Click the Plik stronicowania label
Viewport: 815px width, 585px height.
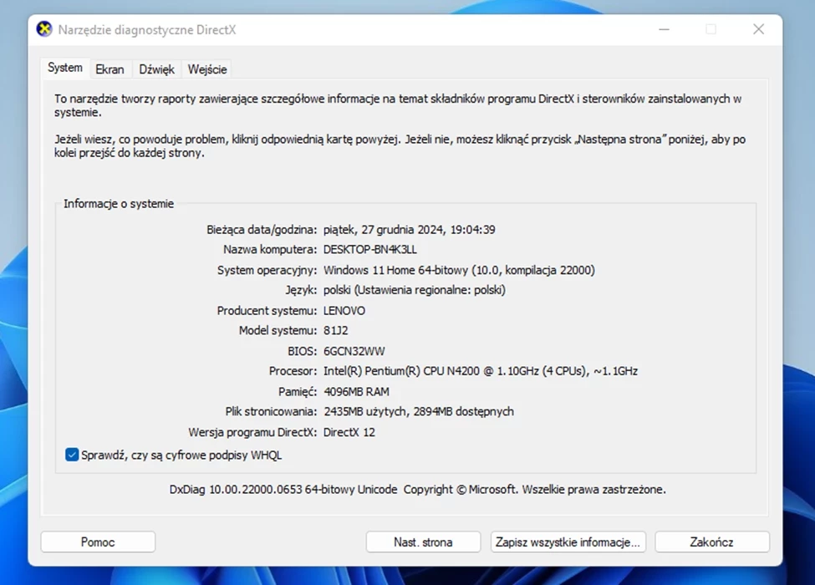[x=271, y=411]
